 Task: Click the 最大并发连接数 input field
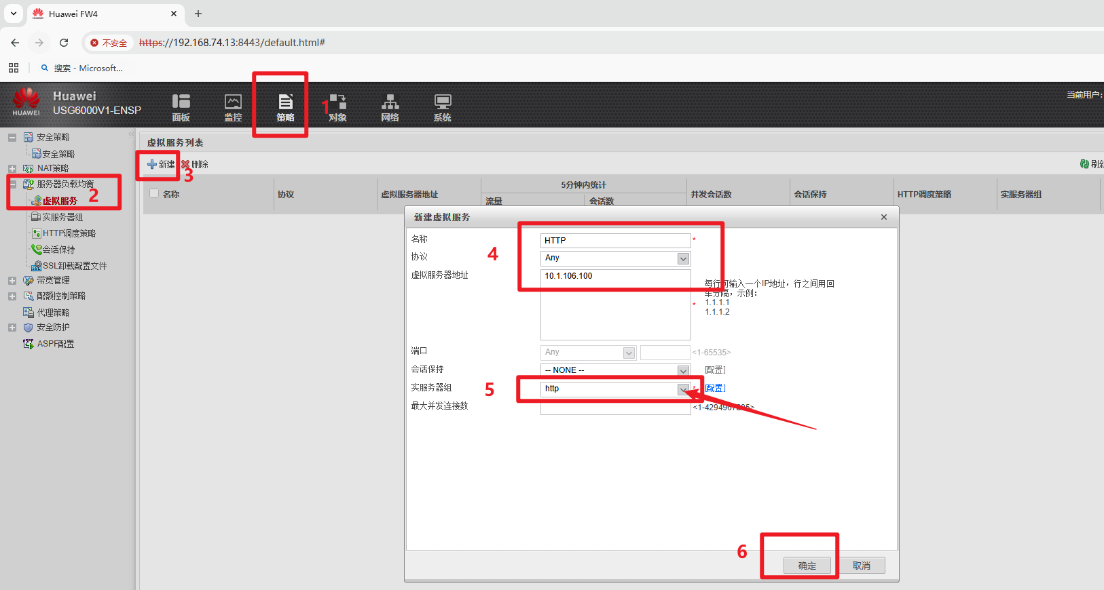pos(615,408)
